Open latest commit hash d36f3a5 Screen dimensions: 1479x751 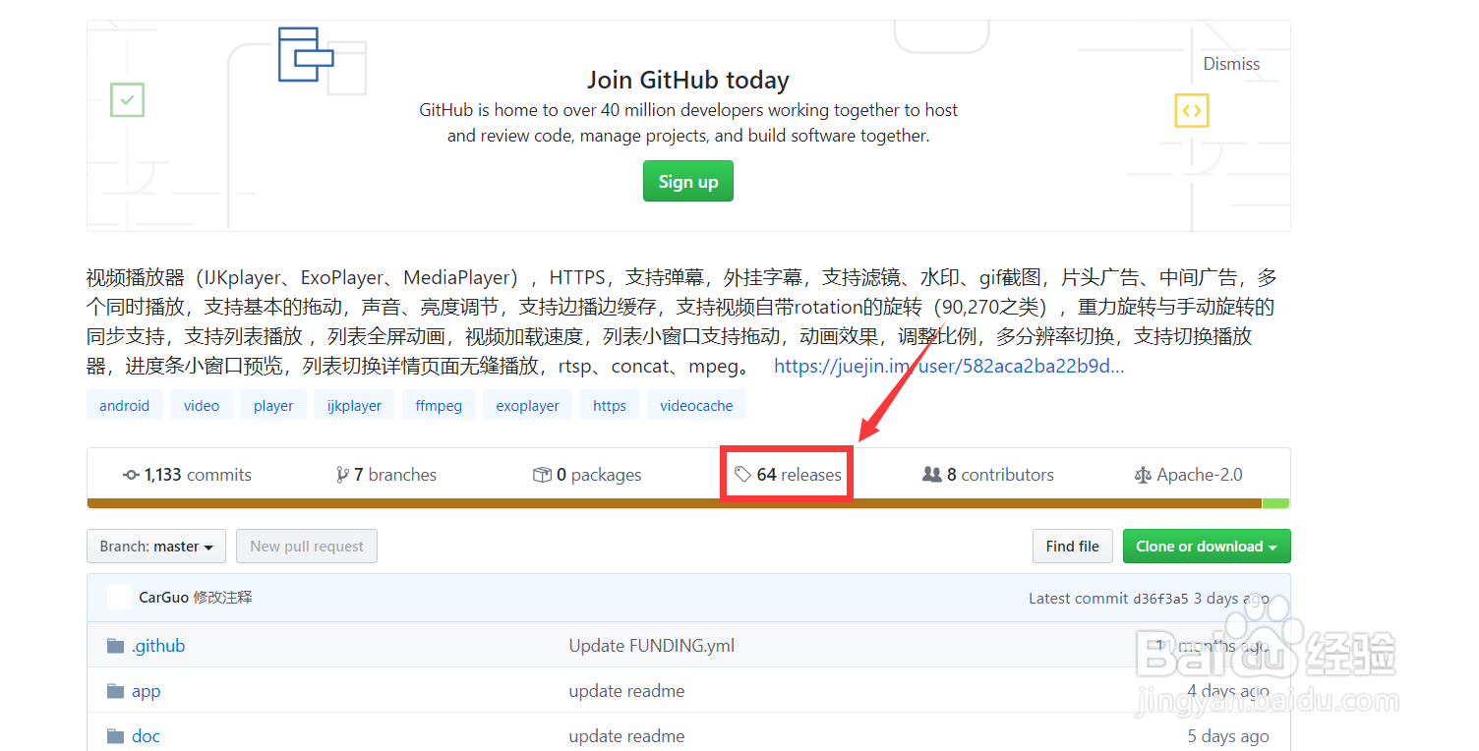tap(1160, 598)
